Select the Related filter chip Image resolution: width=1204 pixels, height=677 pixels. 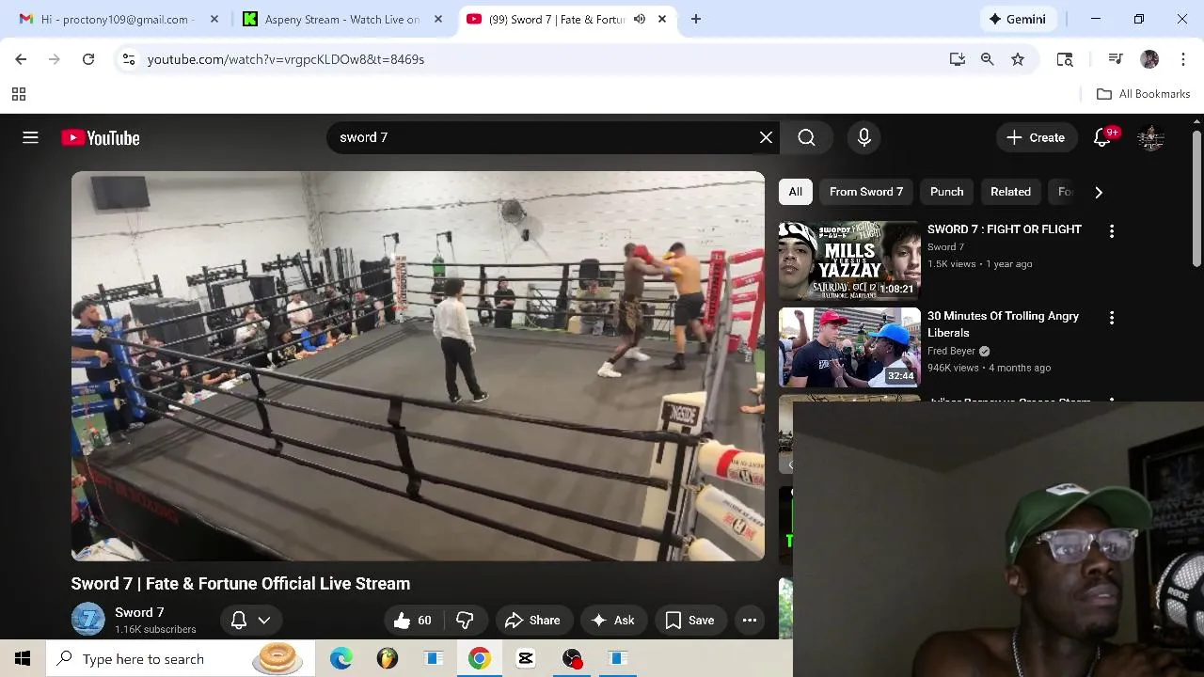click(1010, 192)
